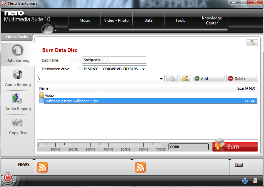The image size is (264, 187).
Task: Click the NEWS label
Action: (x=24, y=165)
